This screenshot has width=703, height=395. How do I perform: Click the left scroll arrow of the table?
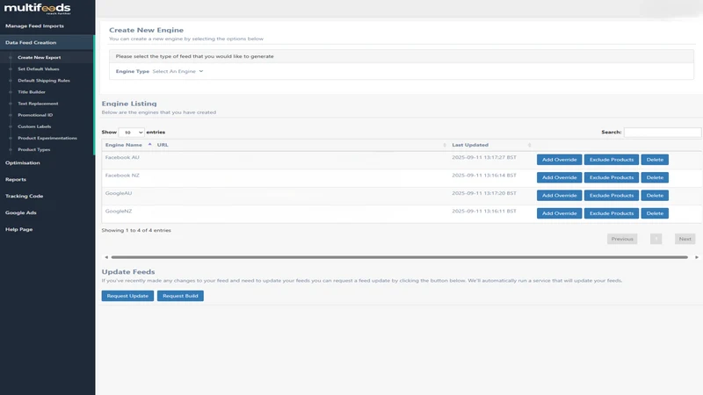tap(106, 257)
